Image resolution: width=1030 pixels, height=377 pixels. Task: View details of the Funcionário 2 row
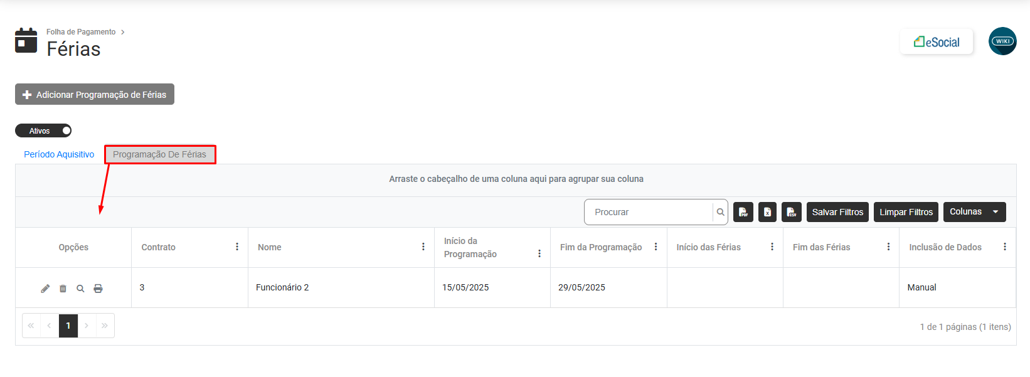pos(80,289)
